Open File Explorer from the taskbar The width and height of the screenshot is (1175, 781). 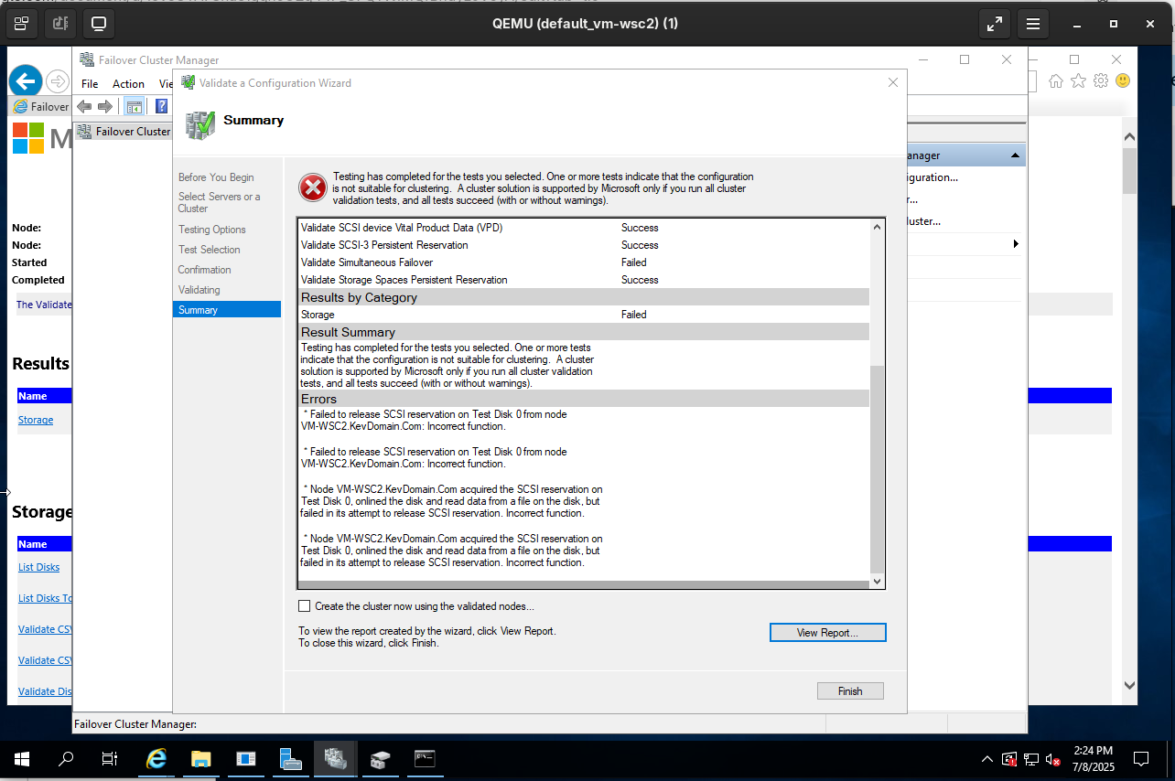pyautogui.click(x=201, y=759)
